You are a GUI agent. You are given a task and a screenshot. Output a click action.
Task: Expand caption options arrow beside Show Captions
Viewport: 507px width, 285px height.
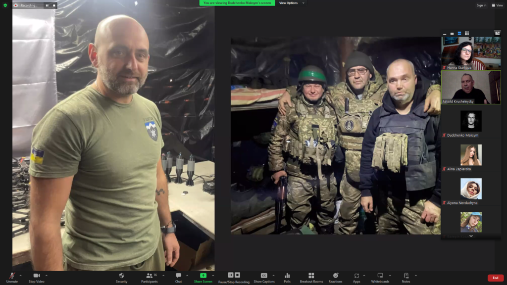(x=273, y=276)
